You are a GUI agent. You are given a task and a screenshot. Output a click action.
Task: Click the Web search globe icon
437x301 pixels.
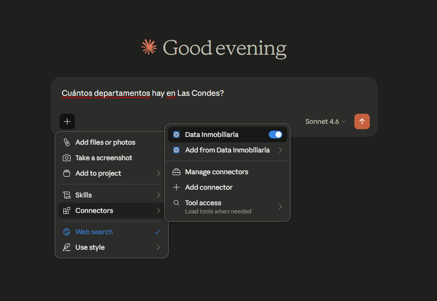click(67, 232)
